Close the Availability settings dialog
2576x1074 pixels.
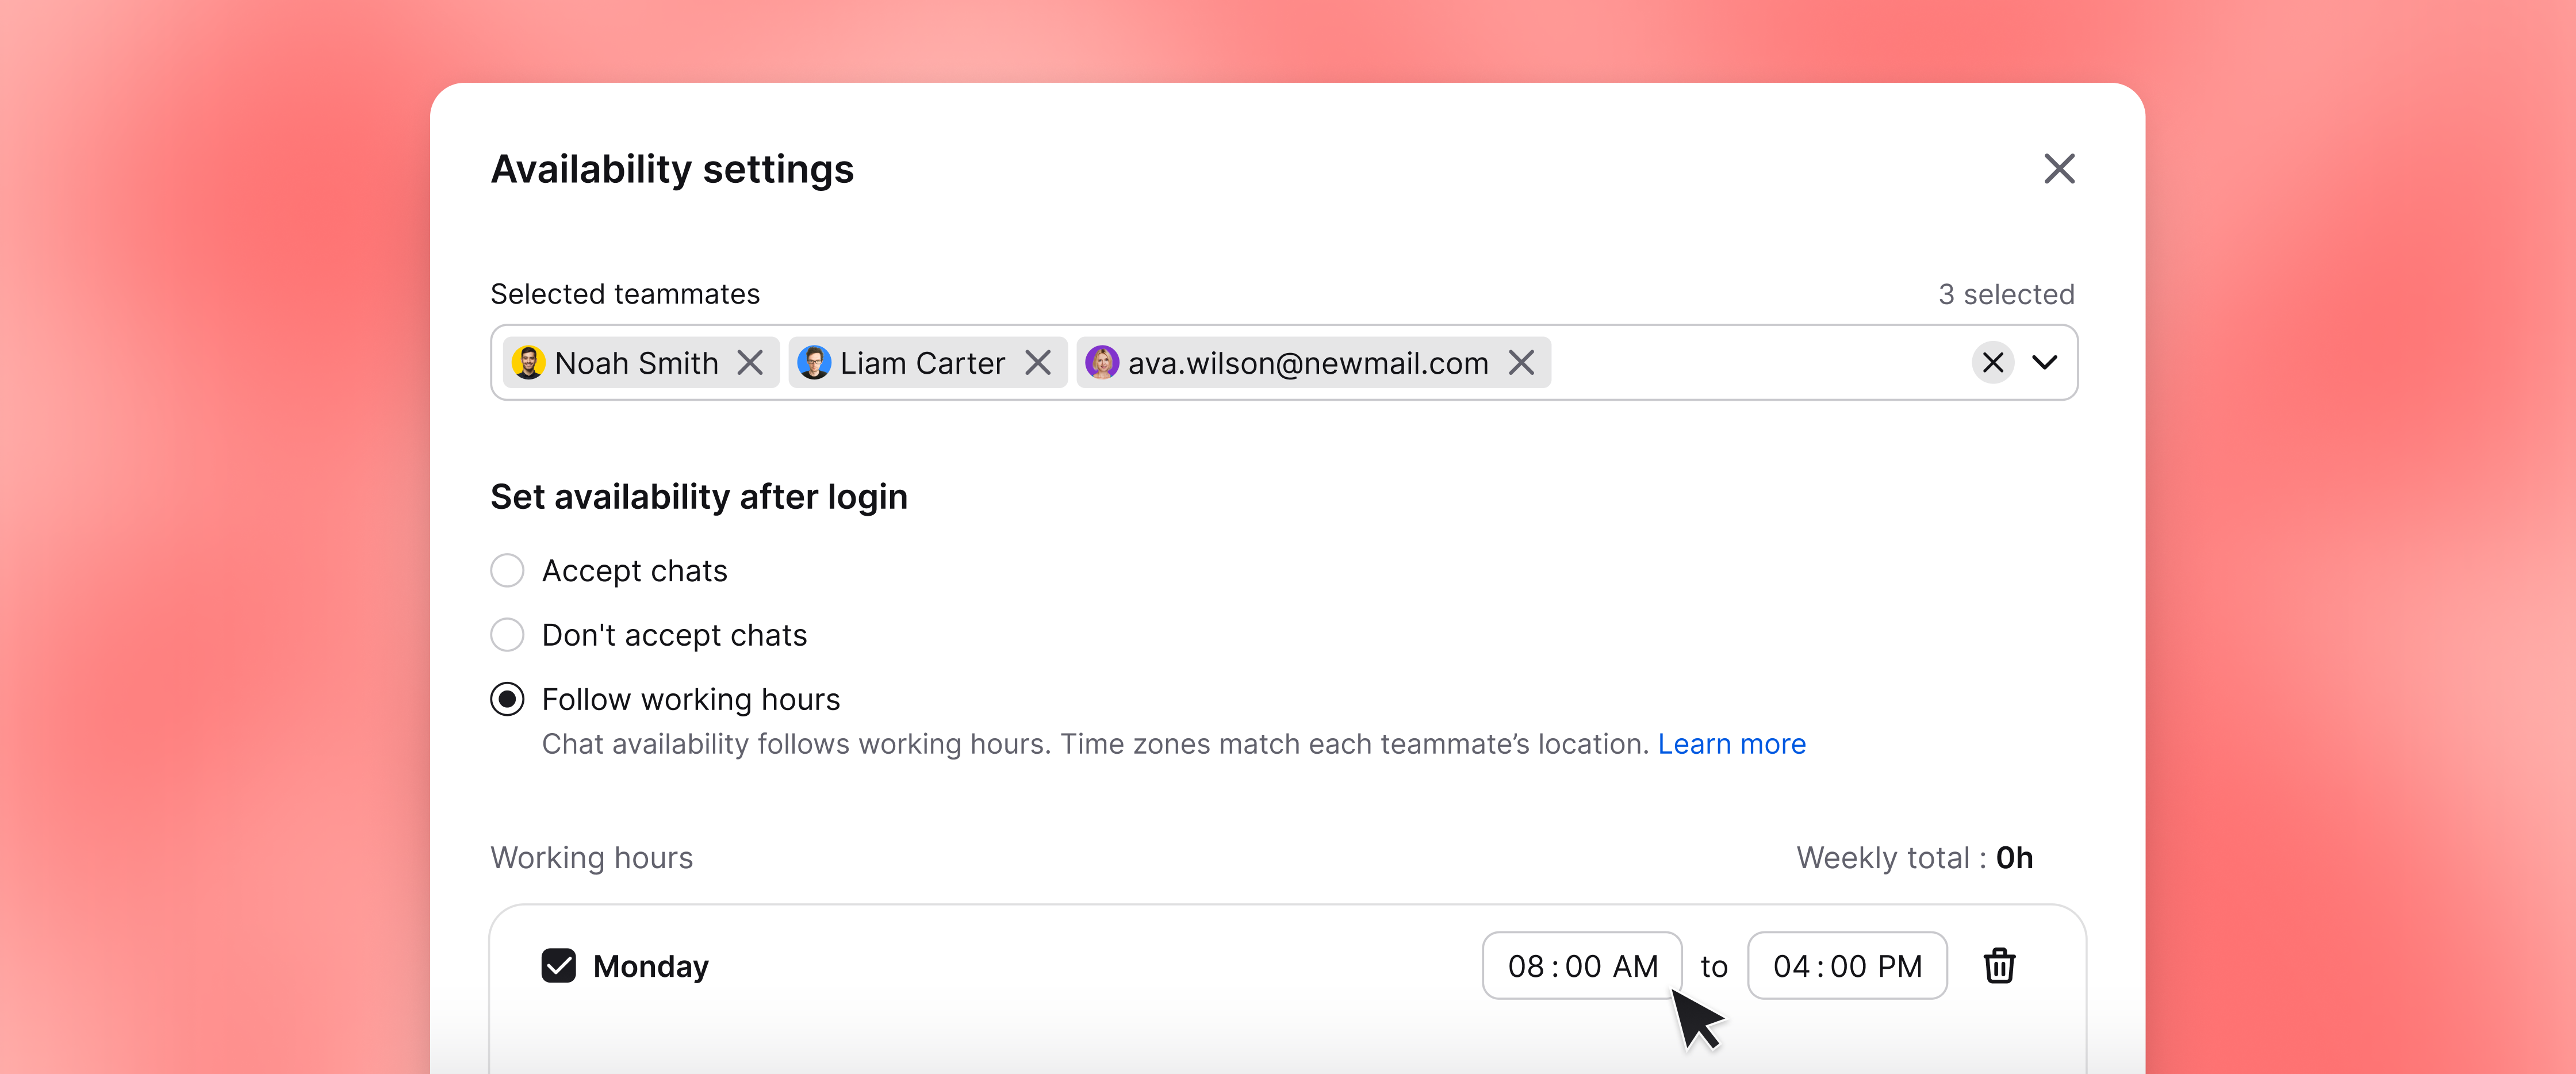tap(2059, 169)
